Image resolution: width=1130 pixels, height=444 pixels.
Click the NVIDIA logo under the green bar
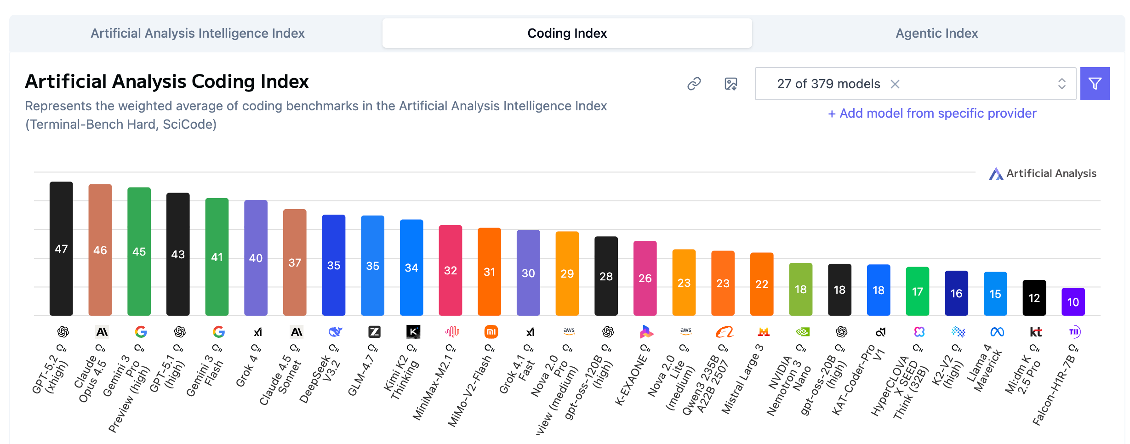click(802, 331)
